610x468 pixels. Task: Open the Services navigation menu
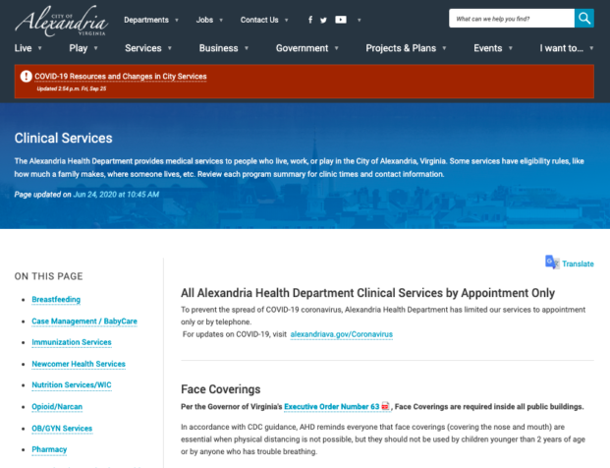point(148,48)
